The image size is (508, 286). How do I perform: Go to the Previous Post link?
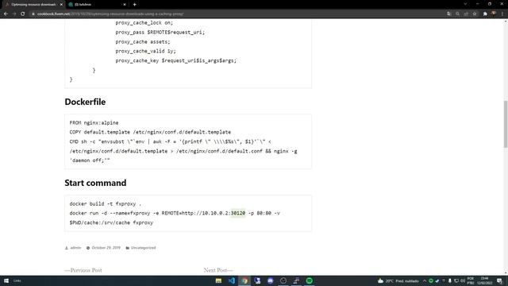click(x=83, y=270)
